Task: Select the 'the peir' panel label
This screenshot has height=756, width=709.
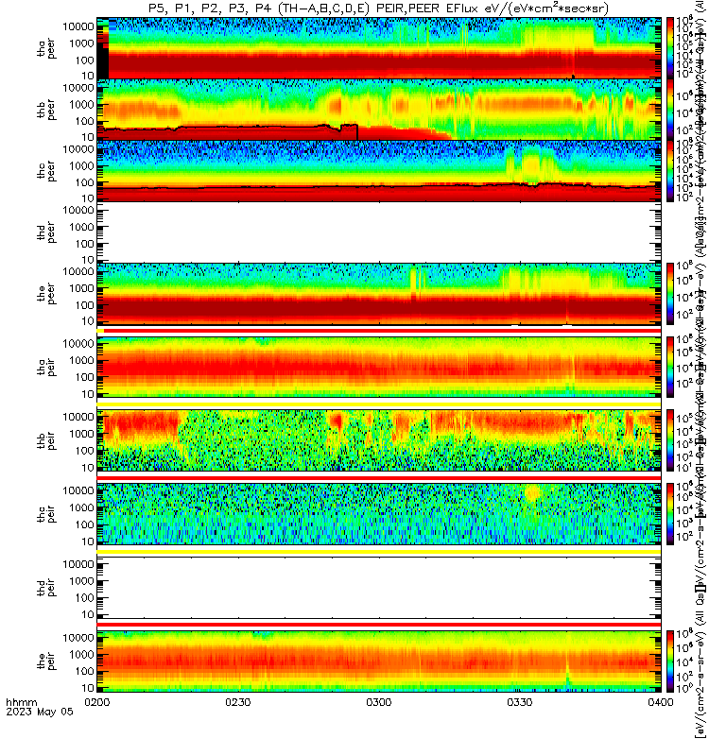Action: pyautogui.click(x=46, y=661)
